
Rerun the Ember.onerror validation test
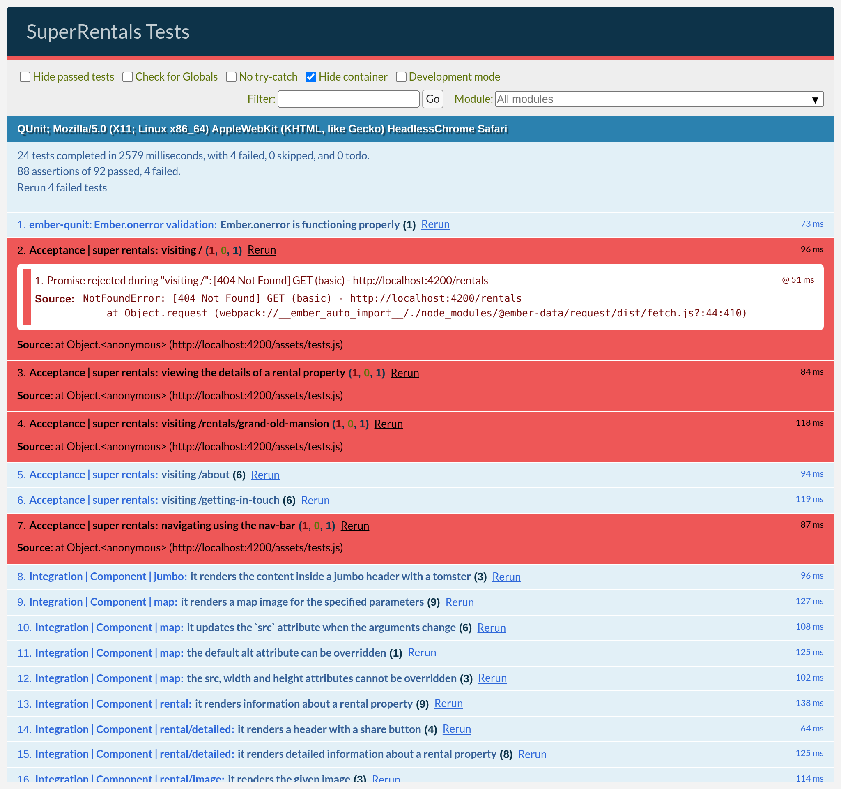click(x=435, y=224)
